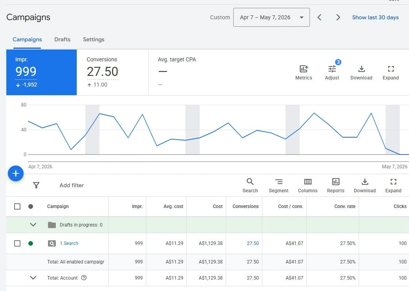
Task: Click the 'Total: All enabled campaigr' row label
Action: coord(76,262)
